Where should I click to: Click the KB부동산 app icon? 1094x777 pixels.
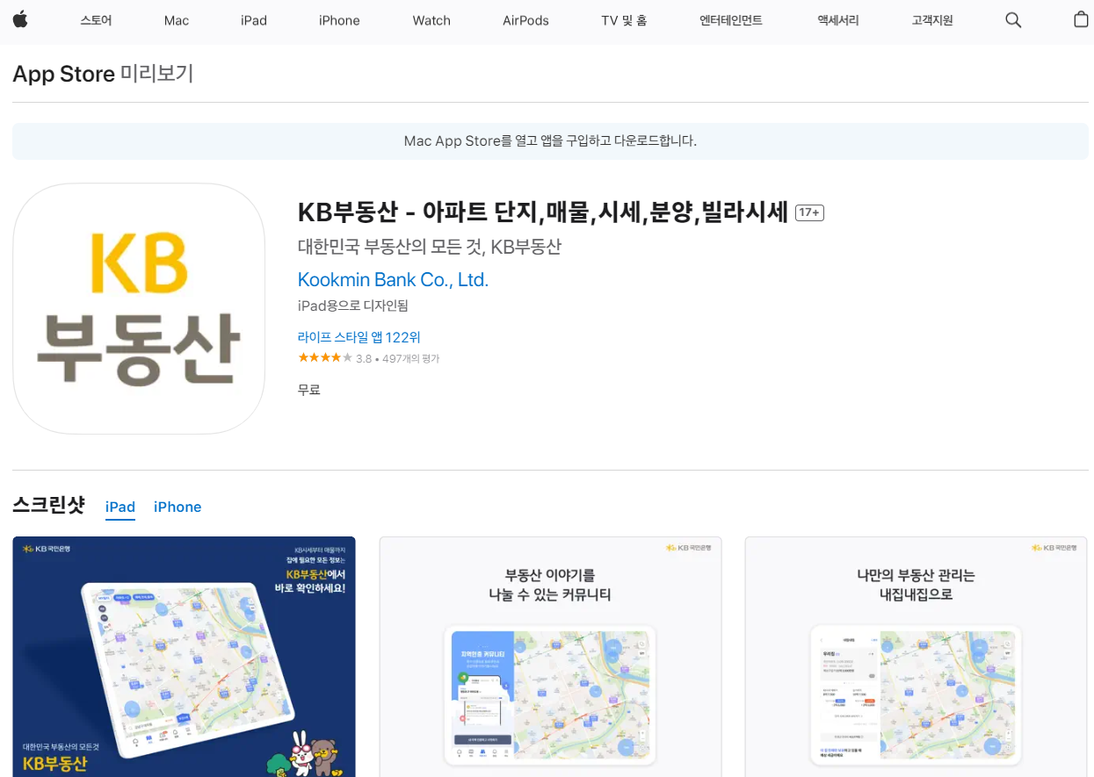coord(139,308)
